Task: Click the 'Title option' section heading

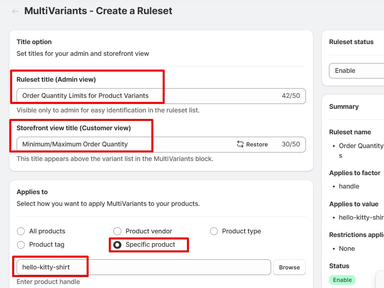Action: point(34,42)
